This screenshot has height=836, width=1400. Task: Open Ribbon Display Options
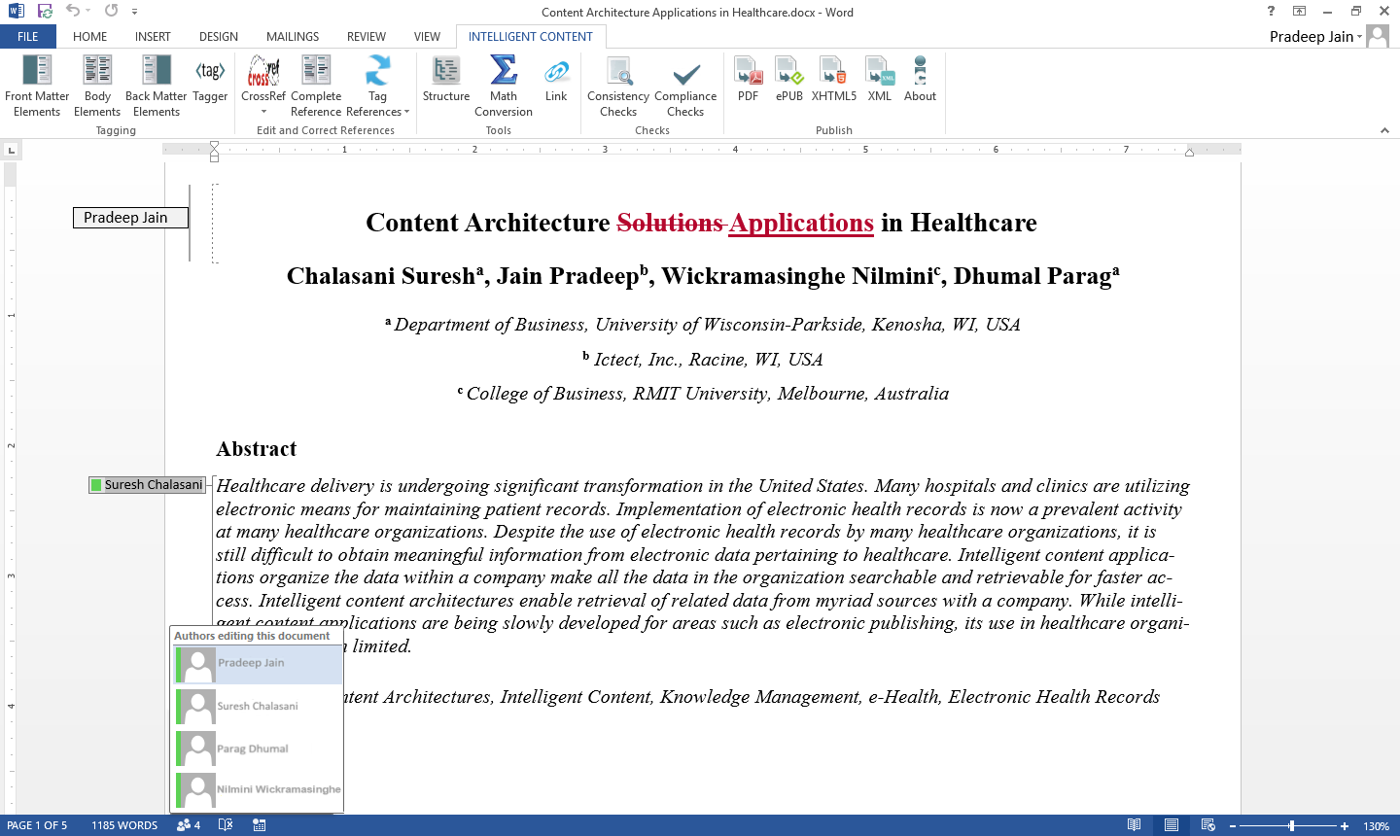1299,11
